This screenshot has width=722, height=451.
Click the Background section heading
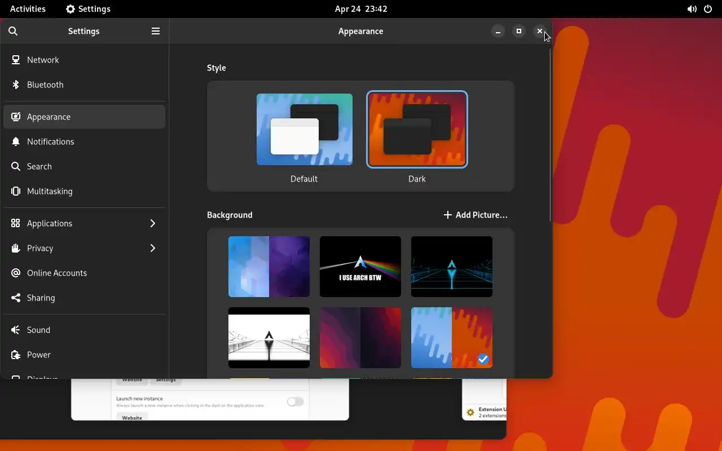coord(230,215)
